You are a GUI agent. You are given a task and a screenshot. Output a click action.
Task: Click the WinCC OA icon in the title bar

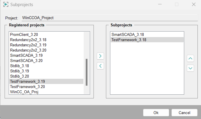pos(6,5)
